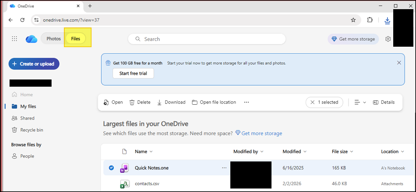The image size is (416, 192).
Task: Open more actions for Quick Notes.one
Action: coord(224,168)
